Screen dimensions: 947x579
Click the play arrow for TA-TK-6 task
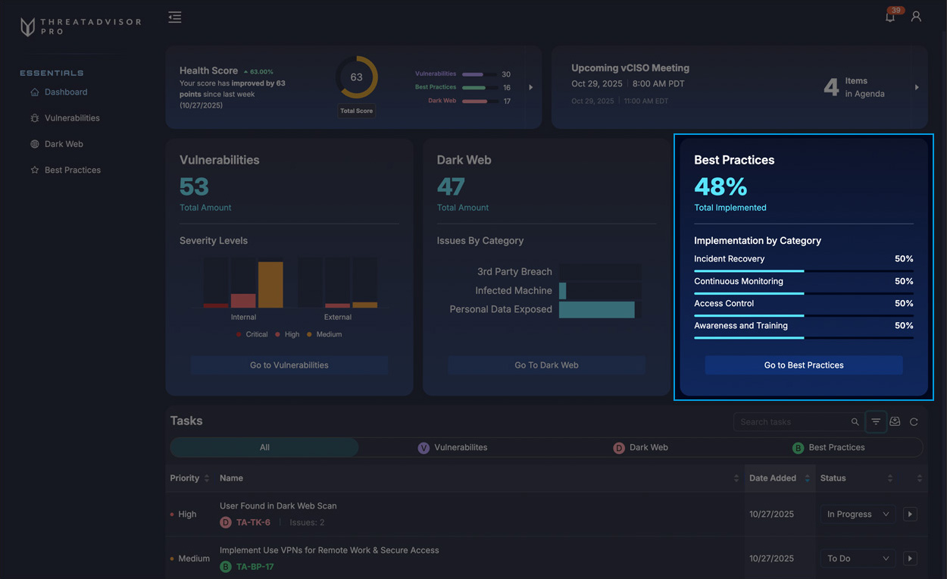tap(910, 514)
